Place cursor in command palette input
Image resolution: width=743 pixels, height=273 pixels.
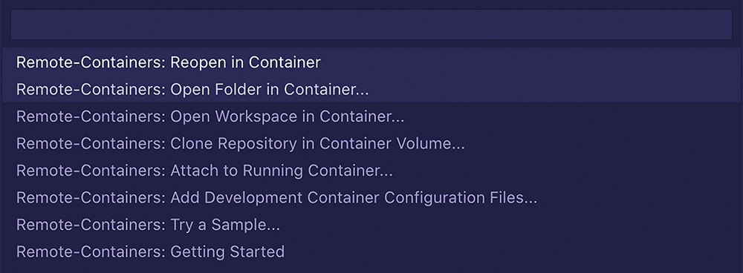point(371,25)
